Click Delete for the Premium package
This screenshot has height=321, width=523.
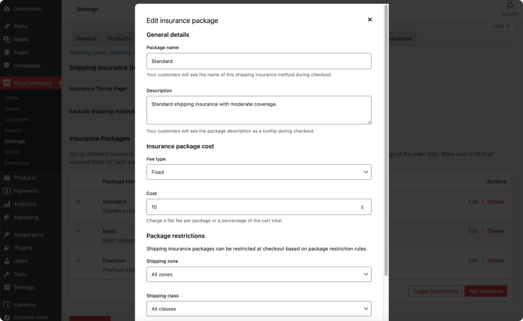[x=495, y=261]
